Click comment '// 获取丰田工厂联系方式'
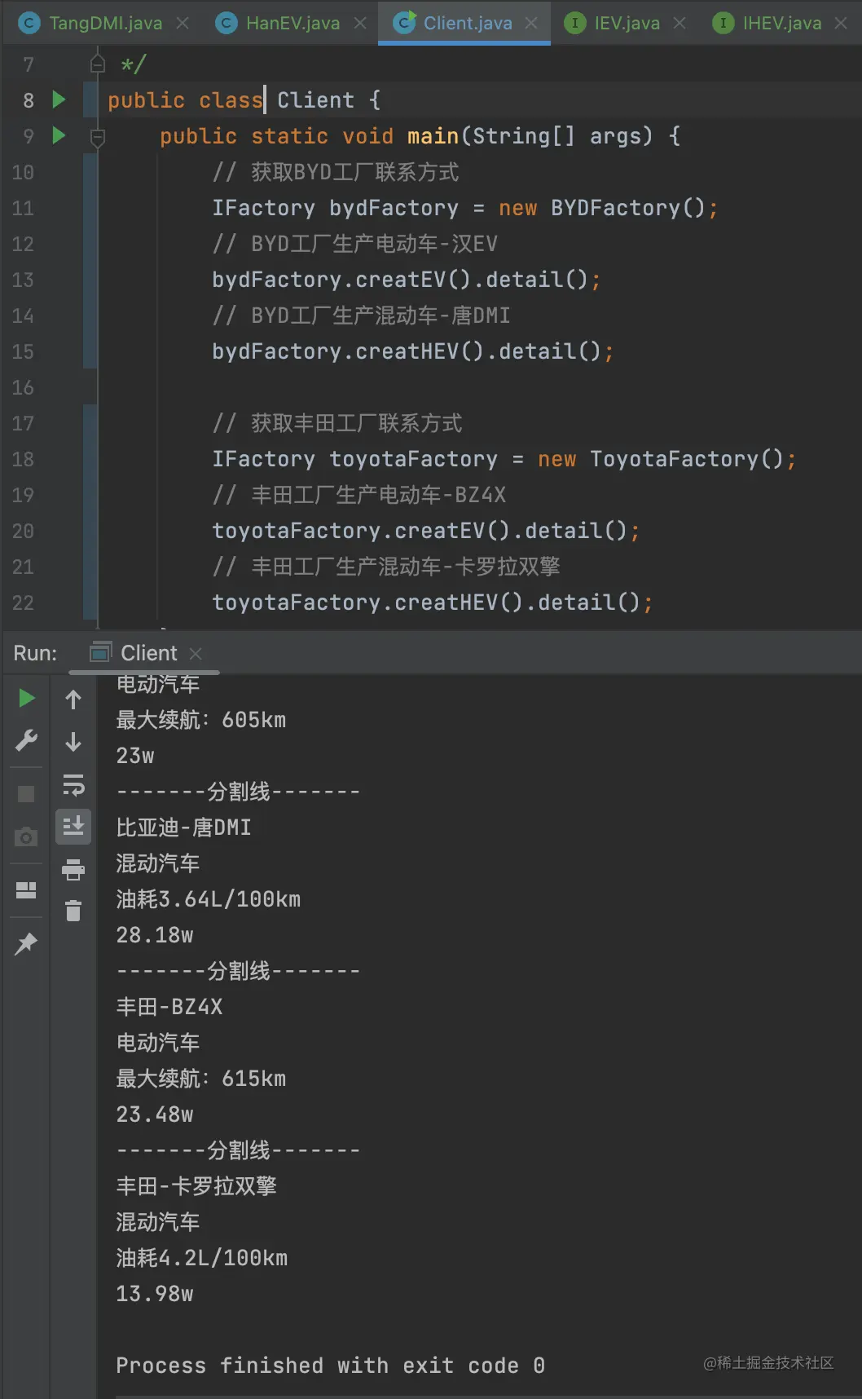This screenshot has height=1399, width=862. click(x=337, y=423)
